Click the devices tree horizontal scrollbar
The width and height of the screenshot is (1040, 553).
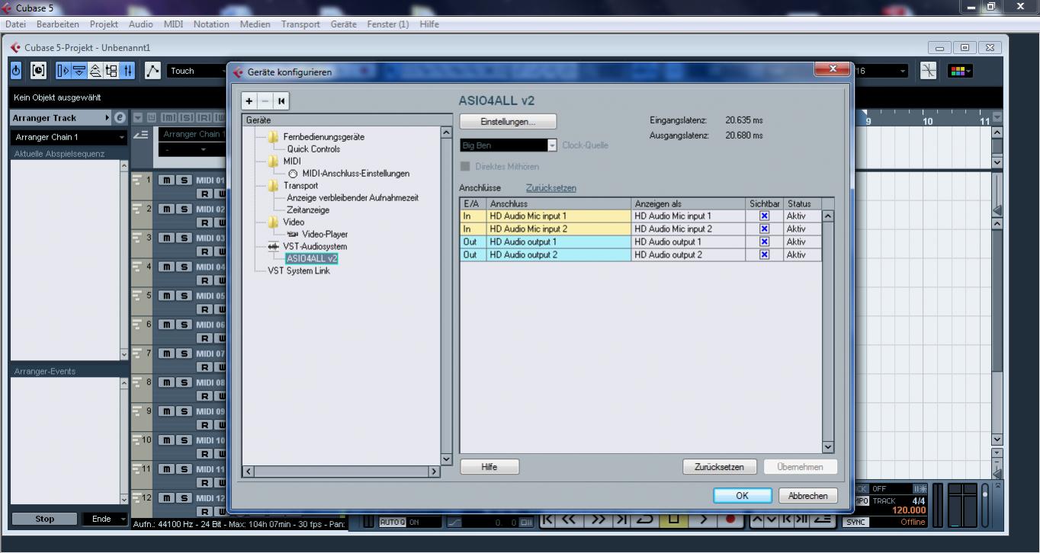(342, 471)
